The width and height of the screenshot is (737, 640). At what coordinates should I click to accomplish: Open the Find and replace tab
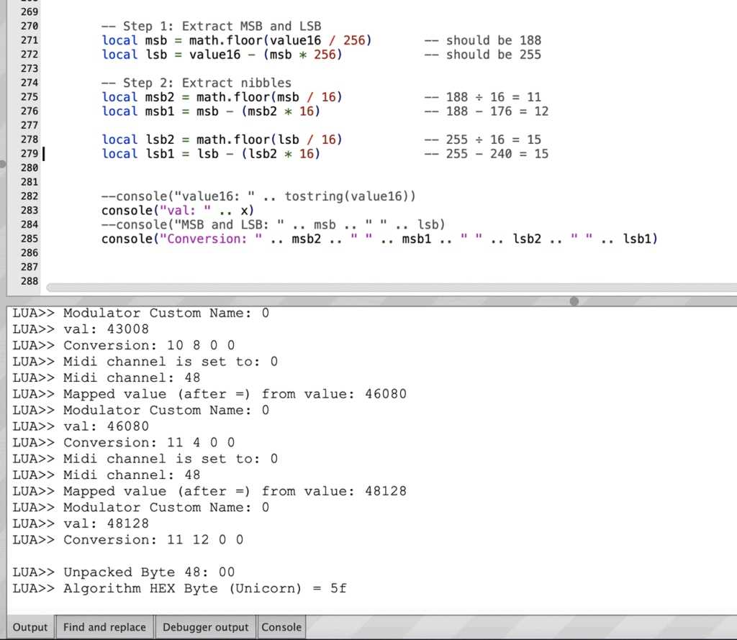(104, 627)
